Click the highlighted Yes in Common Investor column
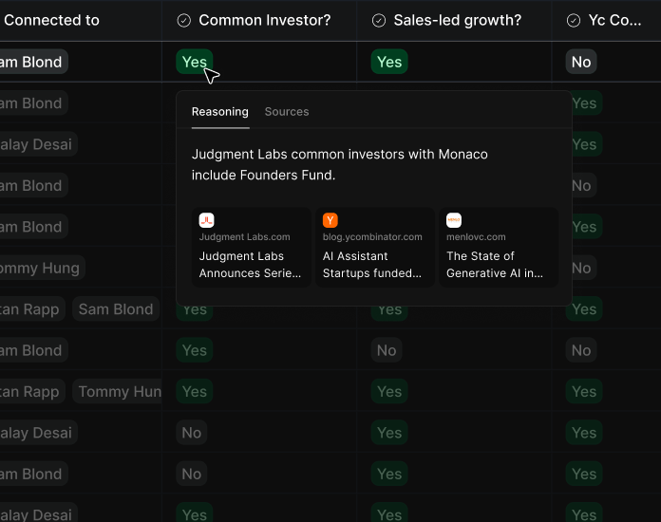The image size is (661, 522). pos(194,62)
